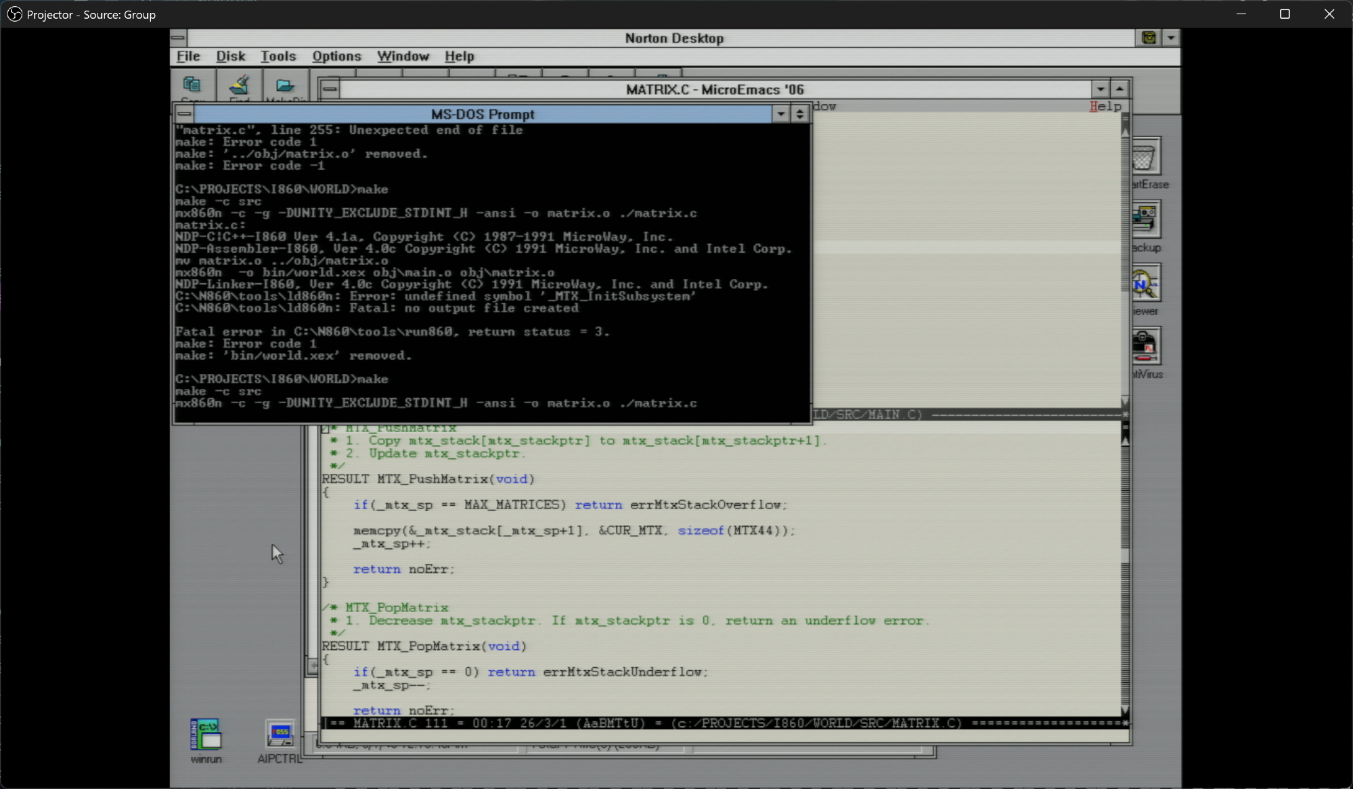Click MS-DOS Prompt minimize down-arrow button

tap(781, 114)
